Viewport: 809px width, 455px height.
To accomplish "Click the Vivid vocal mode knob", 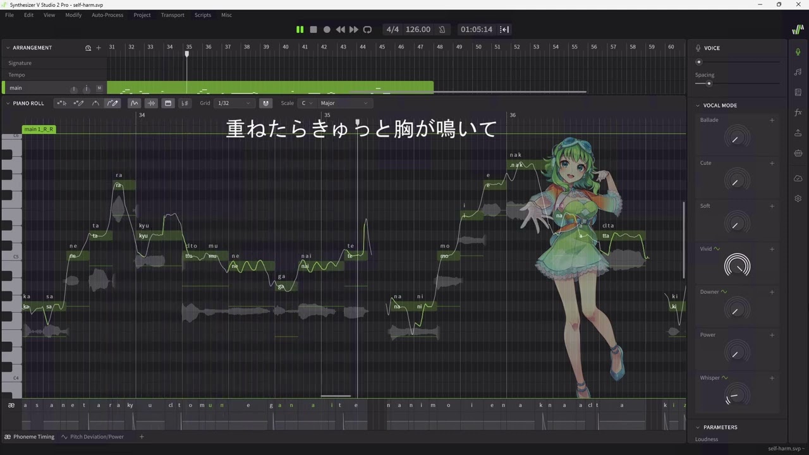I will 737,266.
